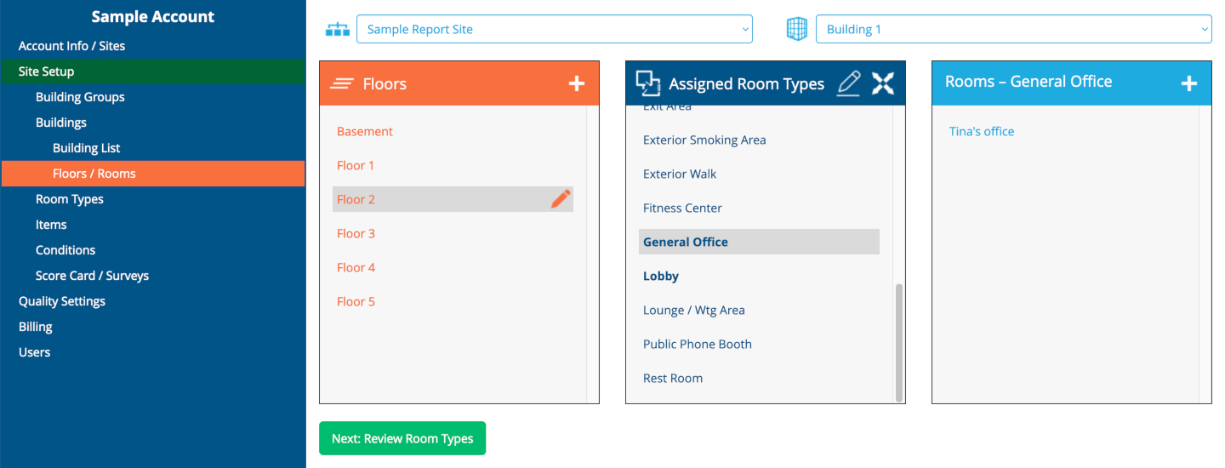Open Quality Settings in sidebar
Screen dimensions: 1225x468
tap(62, 301)
